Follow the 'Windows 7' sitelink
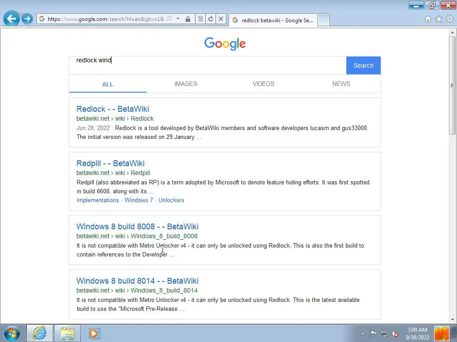 coord(139,200)
